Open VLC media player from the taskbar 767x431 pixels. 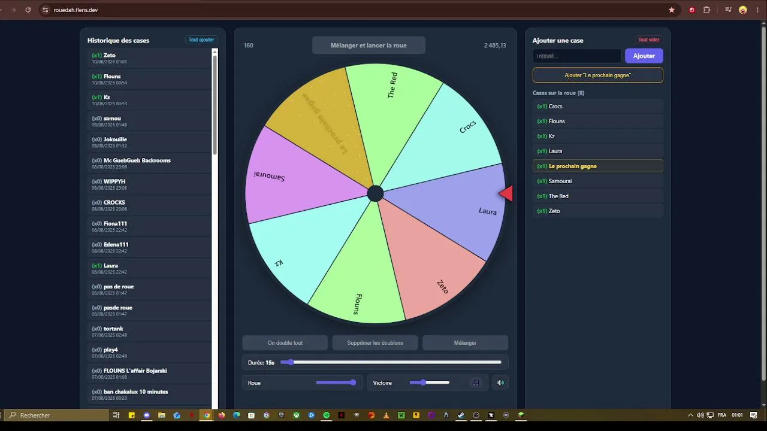pyautogui.click(x=386, y=415)
